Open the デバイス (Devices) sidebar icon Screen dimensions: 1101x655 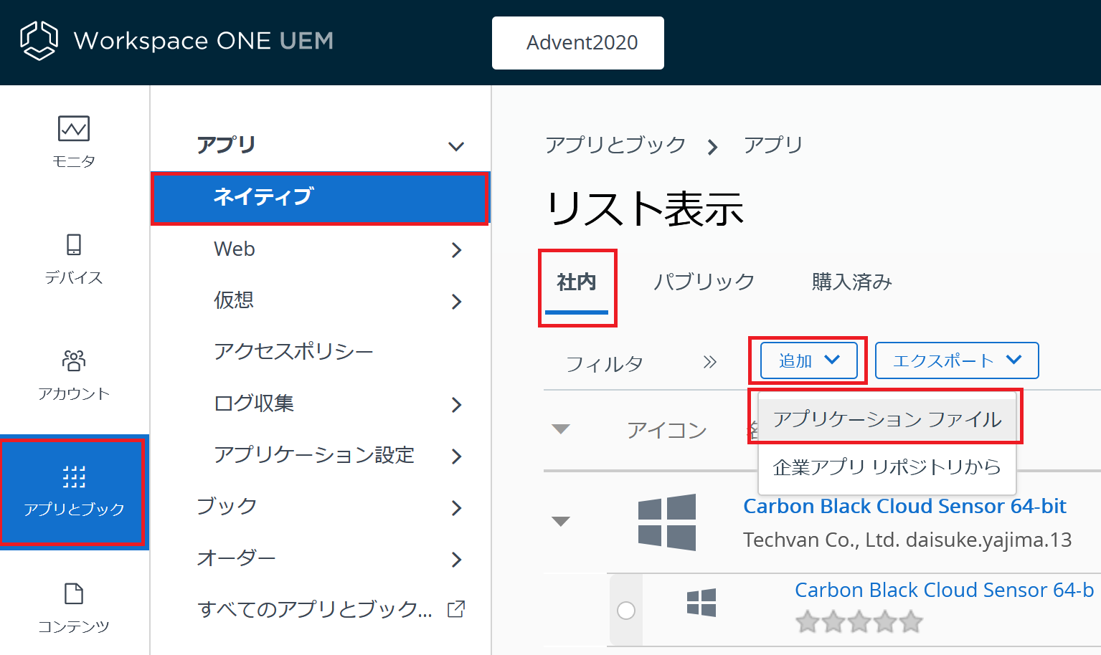(74, 246)
